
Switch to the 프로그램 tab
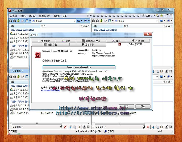pos(138,41)
